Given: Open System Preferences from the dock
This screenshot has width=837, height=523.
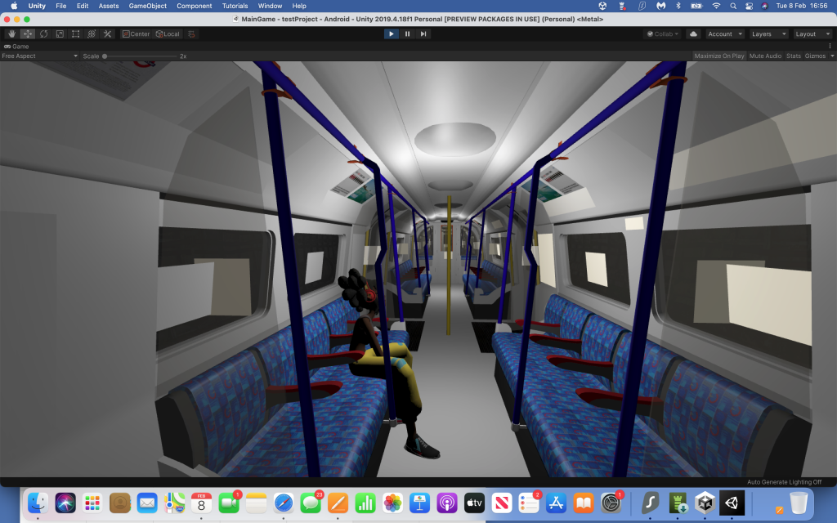Looking at the screenshot, I should pos(611,503).
